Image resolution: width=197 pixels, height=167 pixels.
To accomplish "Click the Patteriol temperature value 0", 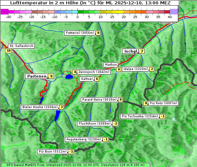I will [x=98, y=33].
